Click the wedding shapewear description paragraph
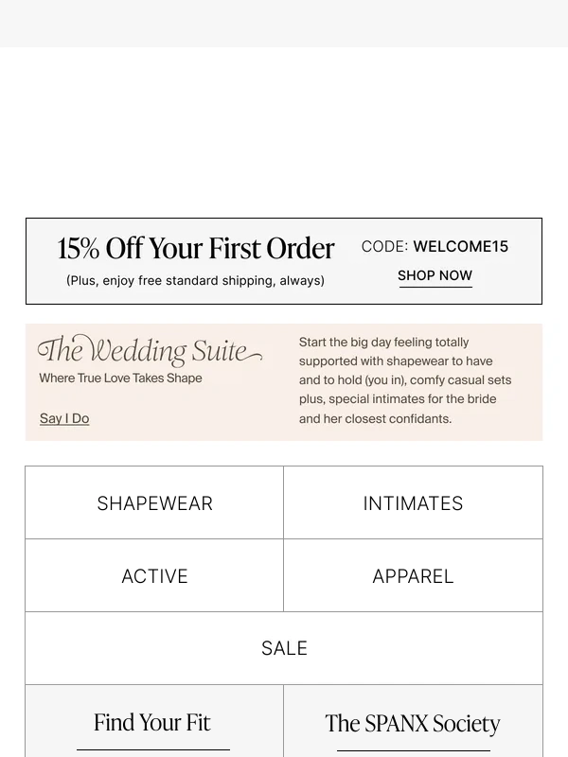The image size is (568, 757). click(x=405, y=380)
